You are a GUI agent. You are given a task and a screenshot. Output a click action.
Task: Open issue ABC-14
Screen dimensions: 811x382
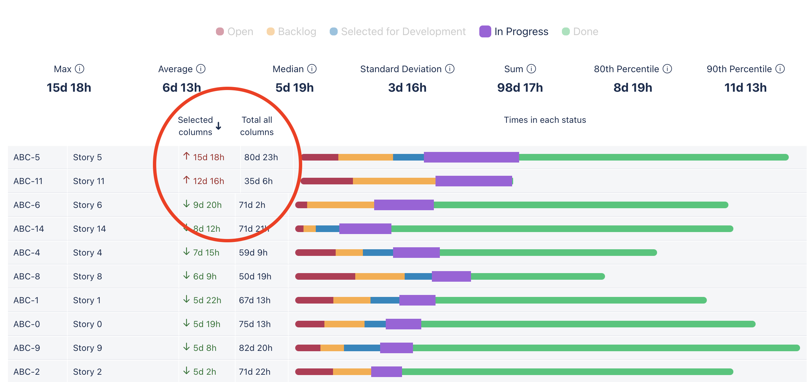pos(29,229)
